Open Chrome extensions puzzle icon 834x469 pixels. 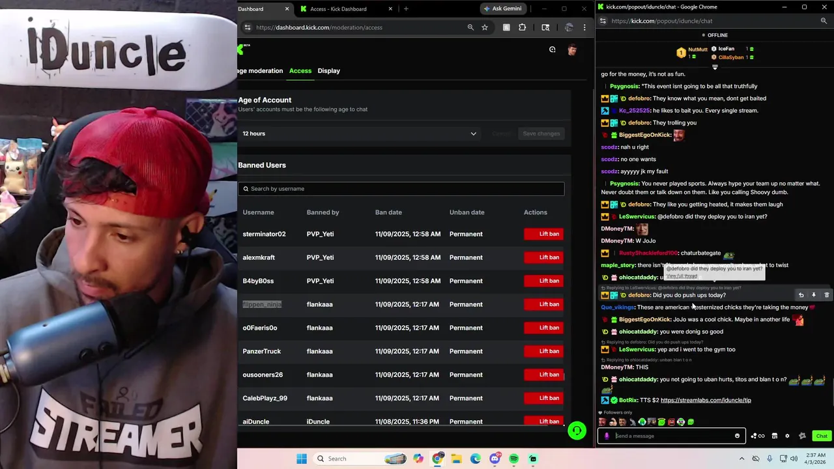tap(522, 27)
